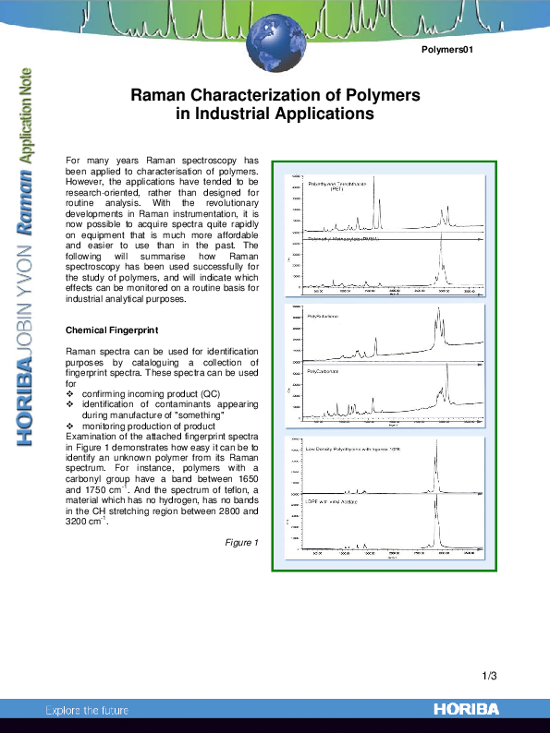The height and width of the screenshot is (733, 550).
Task: Click the 'Chemical Fingerprint' heading
Action: tap(112, 330)
